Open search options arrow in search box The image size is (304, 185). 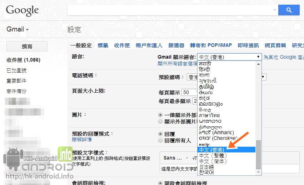click(x=275, y=10)
